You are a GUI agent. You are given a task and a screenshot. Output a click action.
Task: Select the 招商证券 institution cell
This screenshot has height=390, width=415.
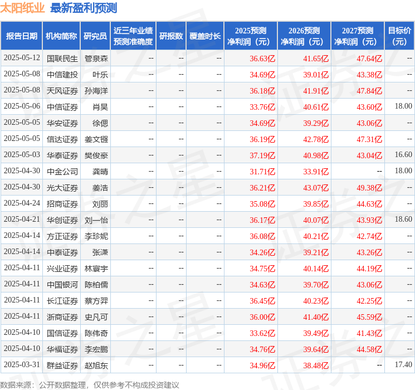click(62, 204)
